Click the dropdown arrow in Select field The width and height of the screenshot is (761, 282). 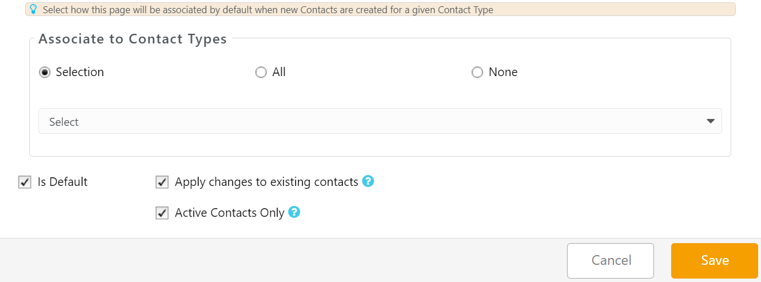coord(711,121)
